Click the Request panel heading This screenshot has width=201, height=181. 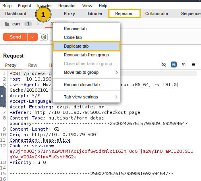(x=14, y=56)
